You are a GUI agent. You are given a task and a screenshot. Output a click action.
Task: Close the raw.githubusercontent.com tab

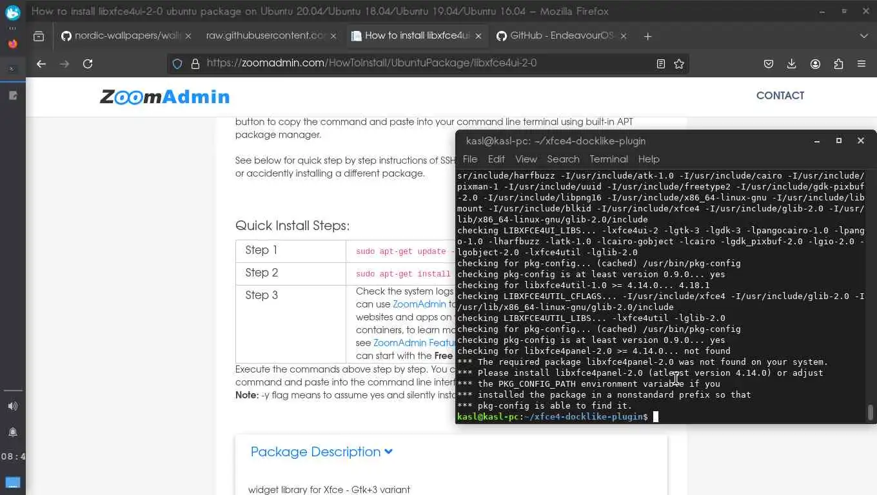tap(333, 36)
